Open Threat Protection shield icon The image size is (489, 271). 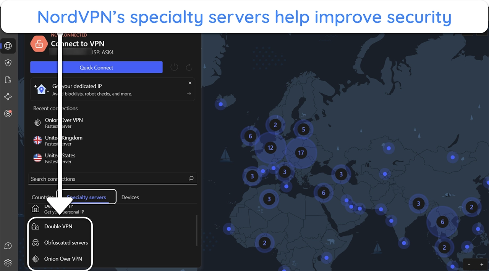tap(8, 63)
